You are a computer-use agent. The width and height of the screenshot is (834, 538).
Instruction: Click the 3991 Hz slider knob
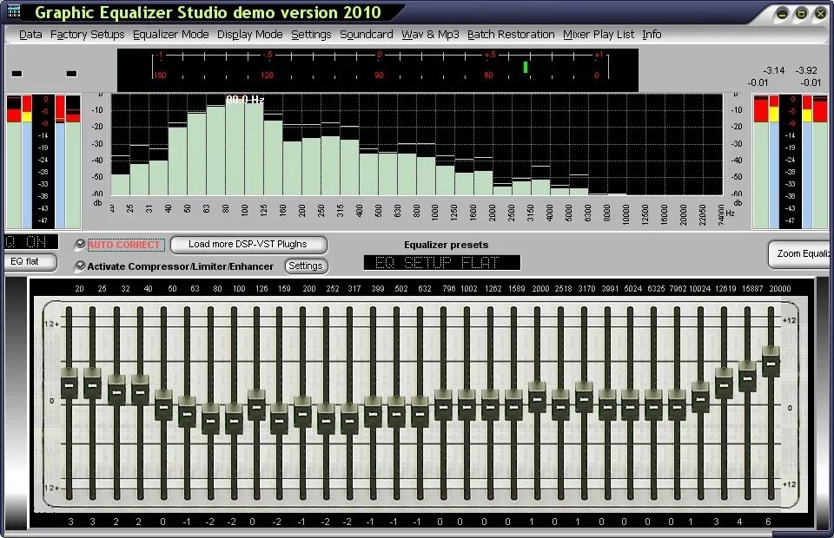(x=607, y=405)
